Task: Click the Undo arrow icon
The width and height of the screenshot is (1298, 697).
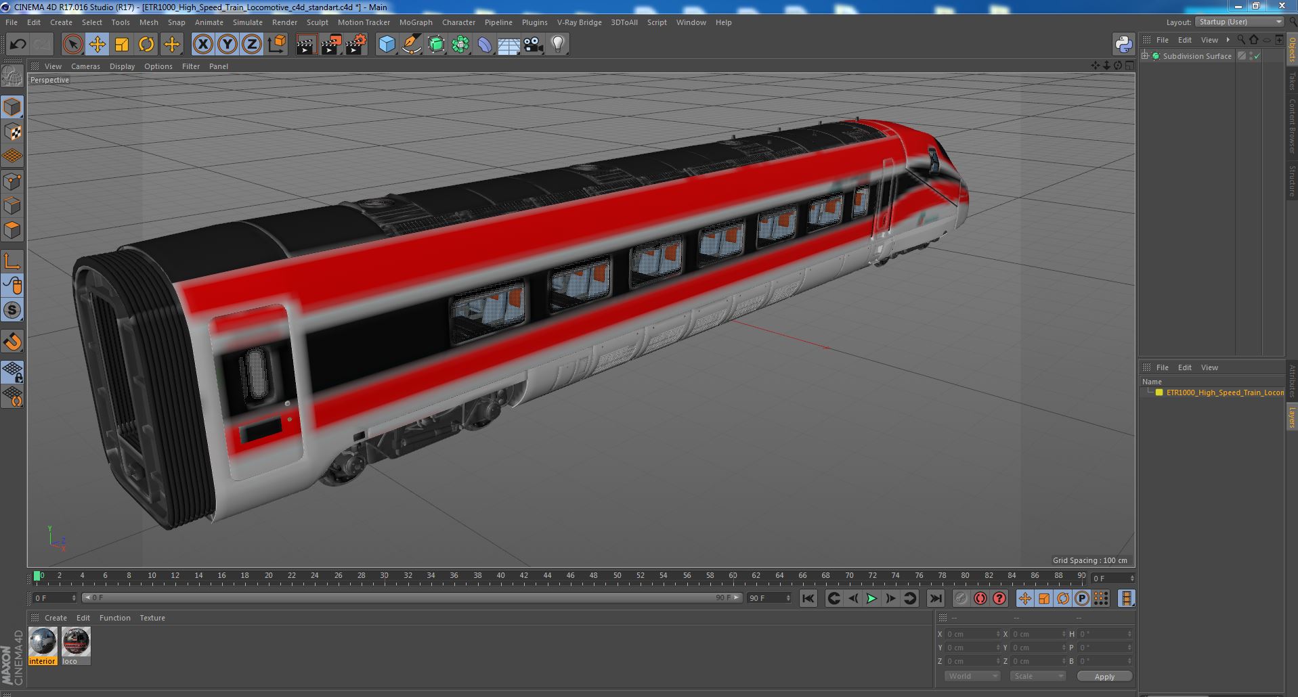Action: click(18, 45)
